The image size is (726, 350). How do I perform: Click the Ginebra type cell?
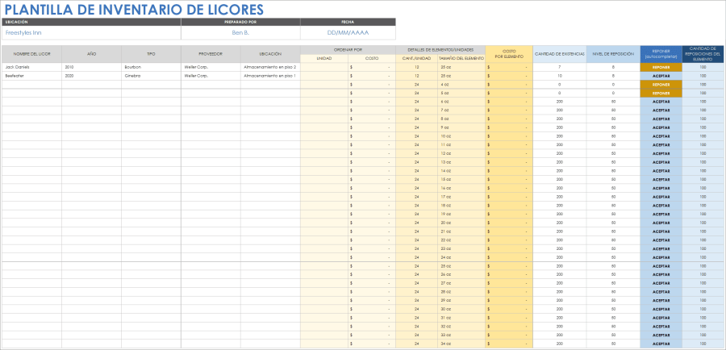coord(151,76)
